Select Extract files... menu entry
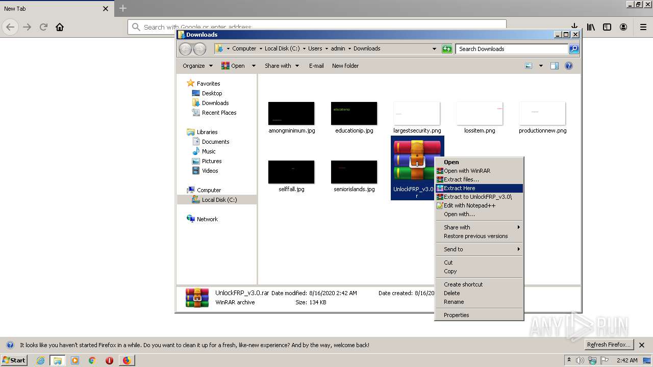The image size is (653, 367). 479,179
